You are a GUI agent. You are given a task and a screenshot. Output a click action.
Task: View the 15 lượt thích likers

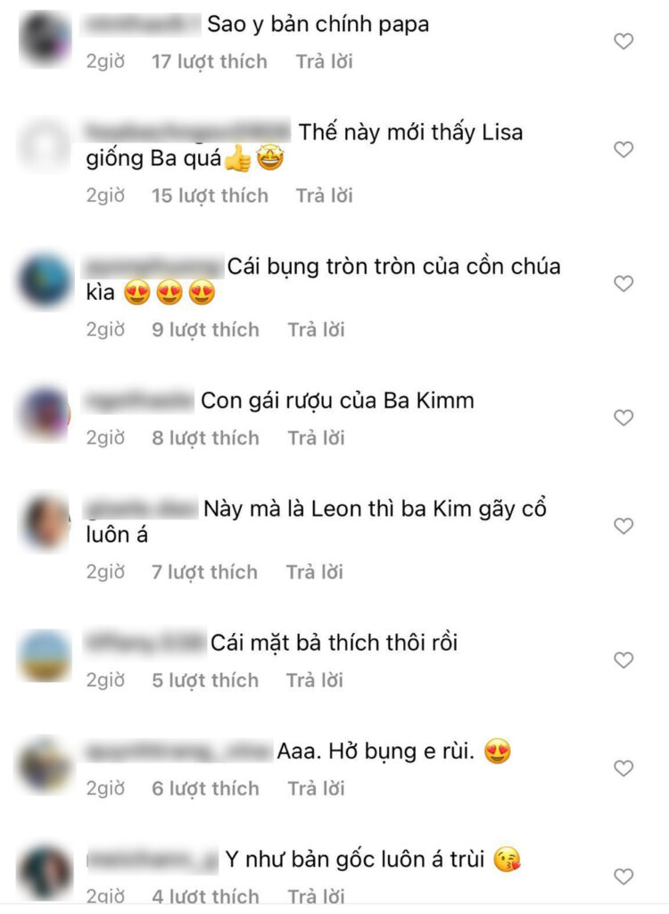coord(211,195)
